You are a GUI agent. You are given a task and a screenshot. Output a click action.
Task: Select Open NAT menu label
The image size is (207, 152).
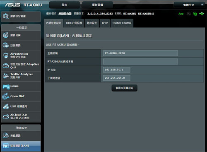17,96
